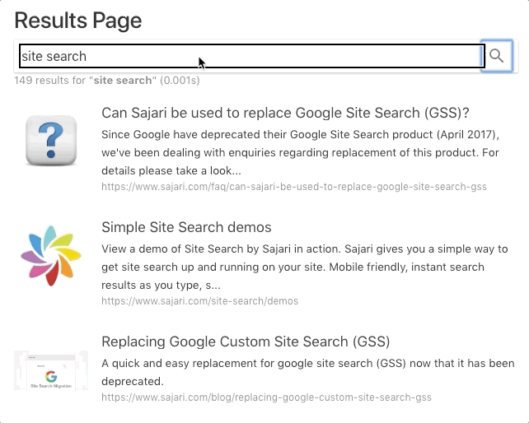Click the mock search bar inside migration thumbnail
The image size is (529, 423).
[x=51, y=365]
